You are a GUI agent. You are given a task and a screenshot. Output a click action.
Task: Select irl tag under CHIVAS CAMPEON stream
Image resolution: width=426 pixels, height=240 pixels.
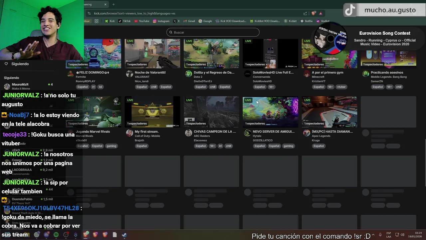[x=220, y=146]
